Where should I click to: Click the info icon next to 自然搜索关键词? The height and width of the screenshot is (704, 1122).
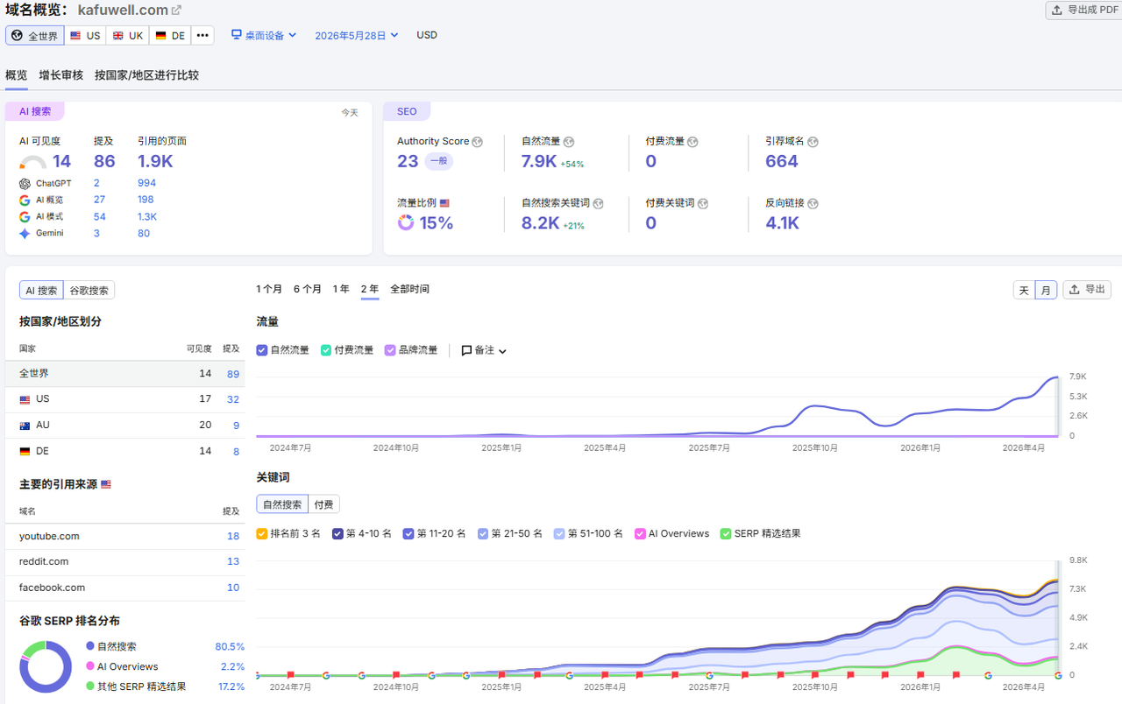pos(598,203)
